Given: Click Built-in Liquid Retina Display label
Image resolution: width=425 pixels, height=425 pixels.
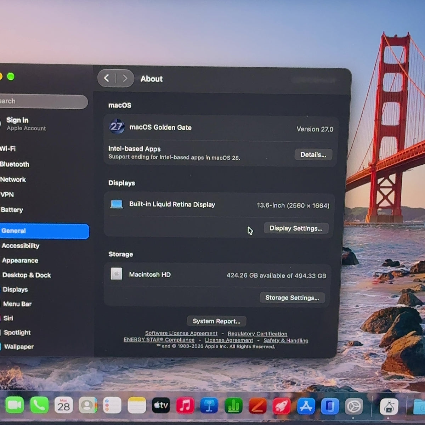Looking at the screenshot, I should [172, 204].
